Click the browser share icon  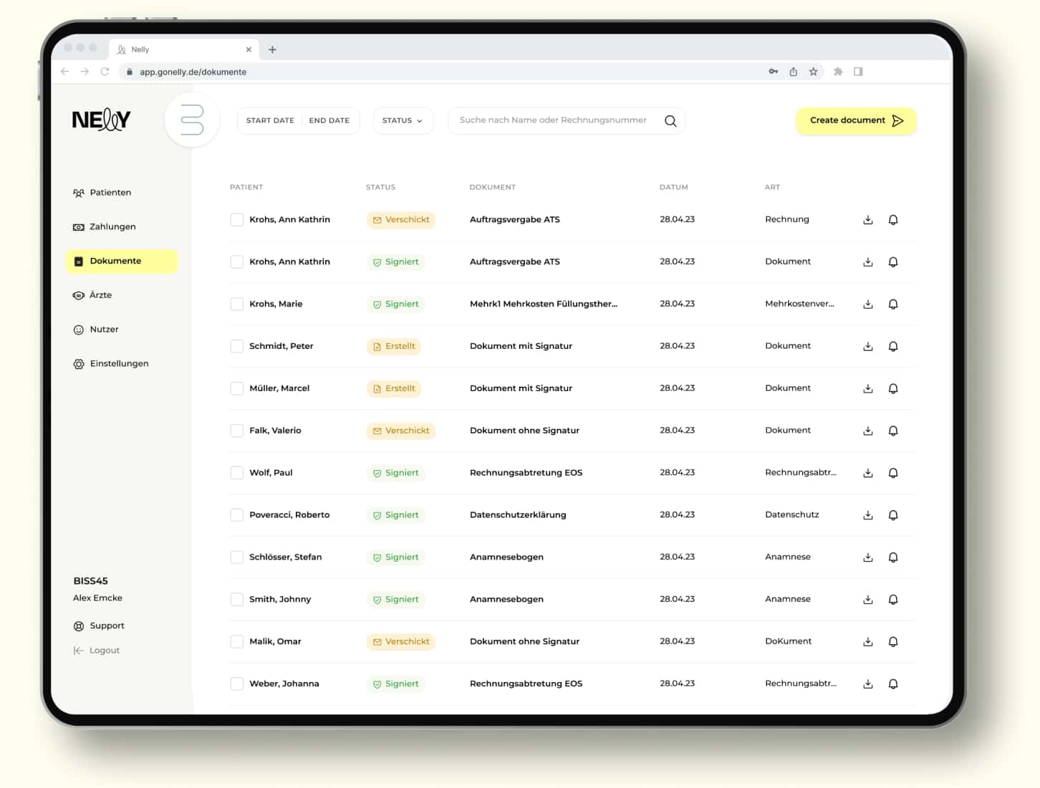pyautogui.click(x=794, y=72)
